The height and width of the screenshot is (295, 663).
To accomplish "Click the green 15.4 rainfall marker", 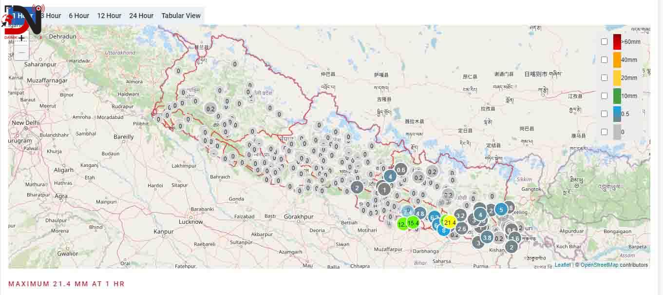I will pos(413,223).
